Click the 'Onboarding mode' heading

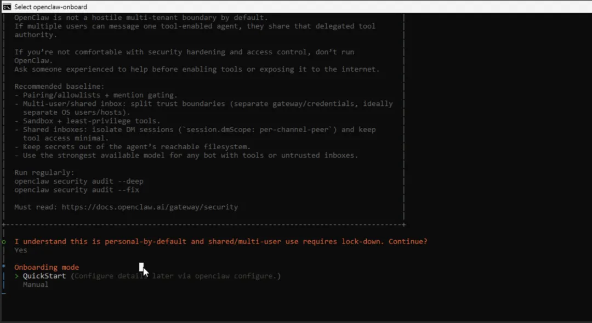click(x=47, y=267)
